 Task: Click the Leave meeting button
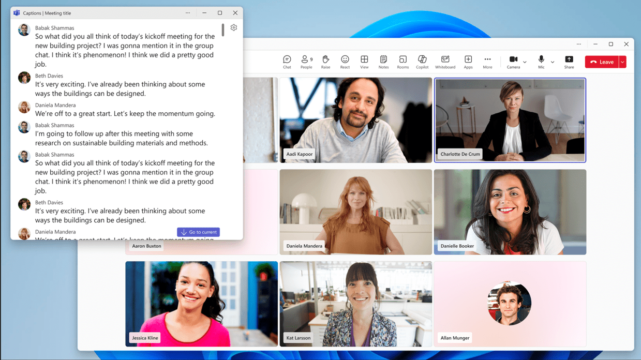tap(602, 62)
